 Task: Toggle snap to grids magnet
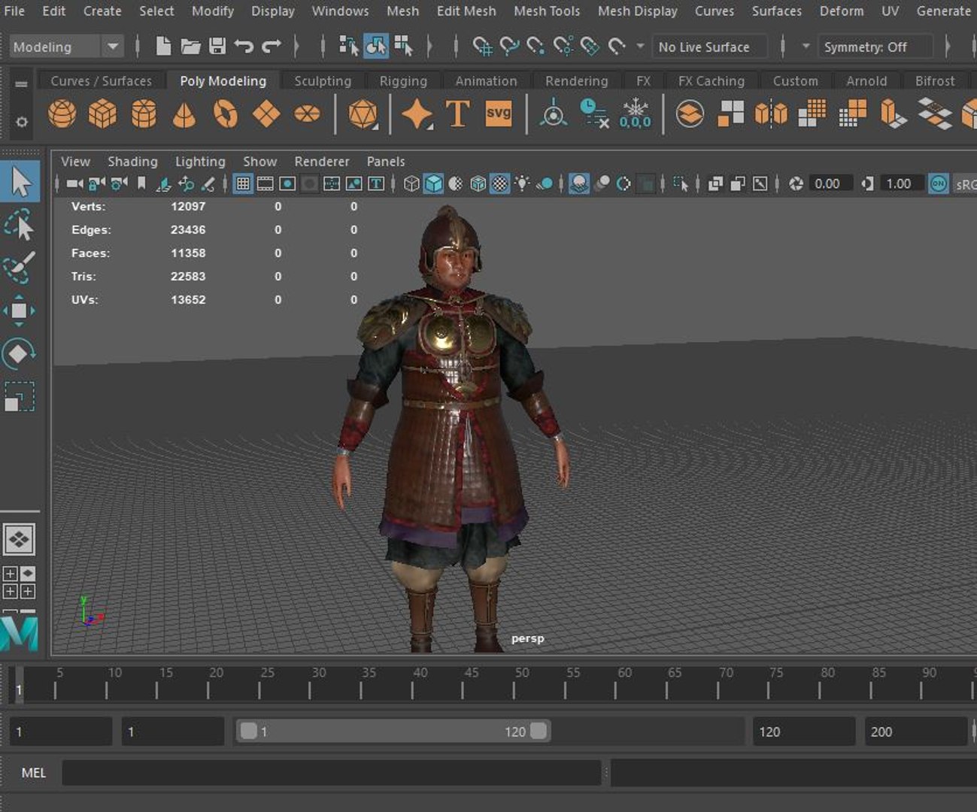482,47
